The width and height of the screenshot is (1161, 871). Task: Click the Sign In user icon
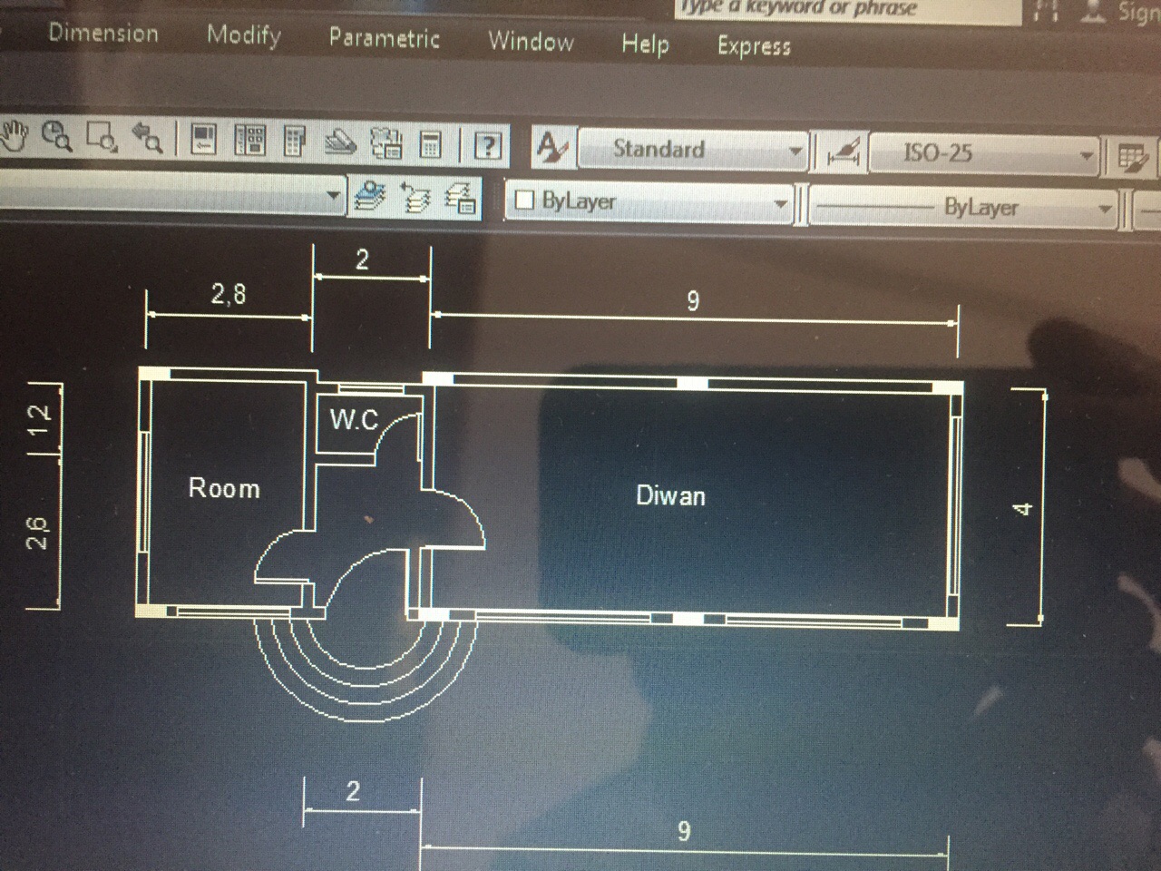[x=1094, y=11]
